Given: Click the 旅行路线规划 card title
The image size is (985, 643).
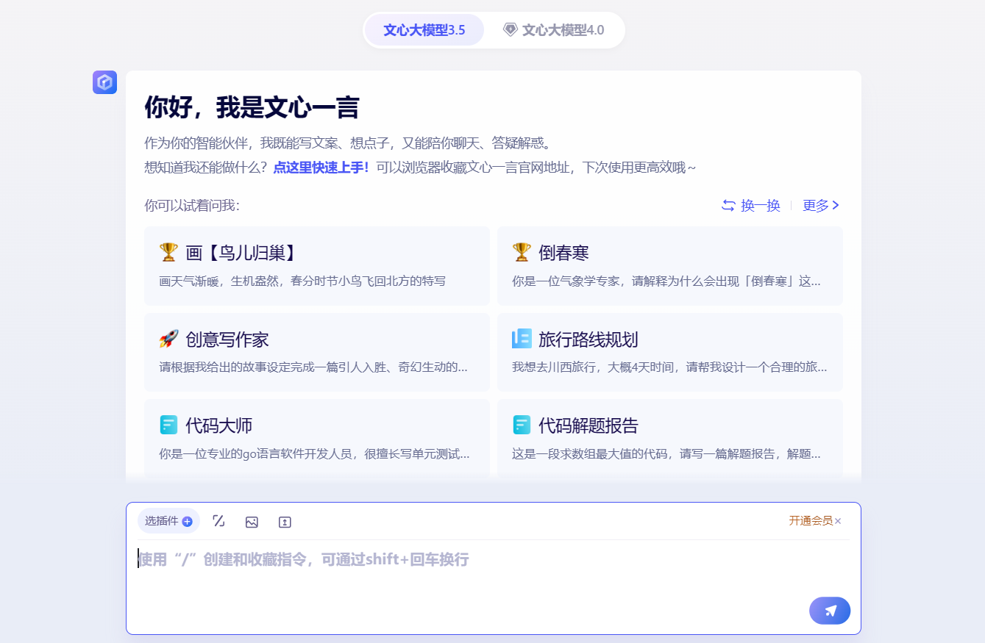Looking at the screenshot, I should pyautogui.click(x=588, y=340).
